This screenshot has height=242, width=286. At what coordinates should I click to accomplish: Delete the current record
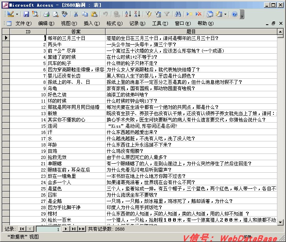199,14
